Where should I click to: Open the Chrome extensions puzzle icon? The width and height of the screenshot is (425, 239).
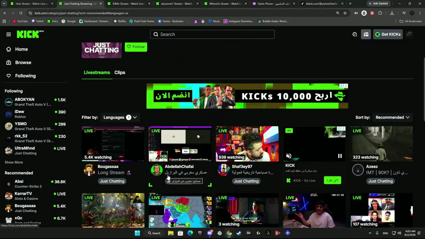[380, 13]
